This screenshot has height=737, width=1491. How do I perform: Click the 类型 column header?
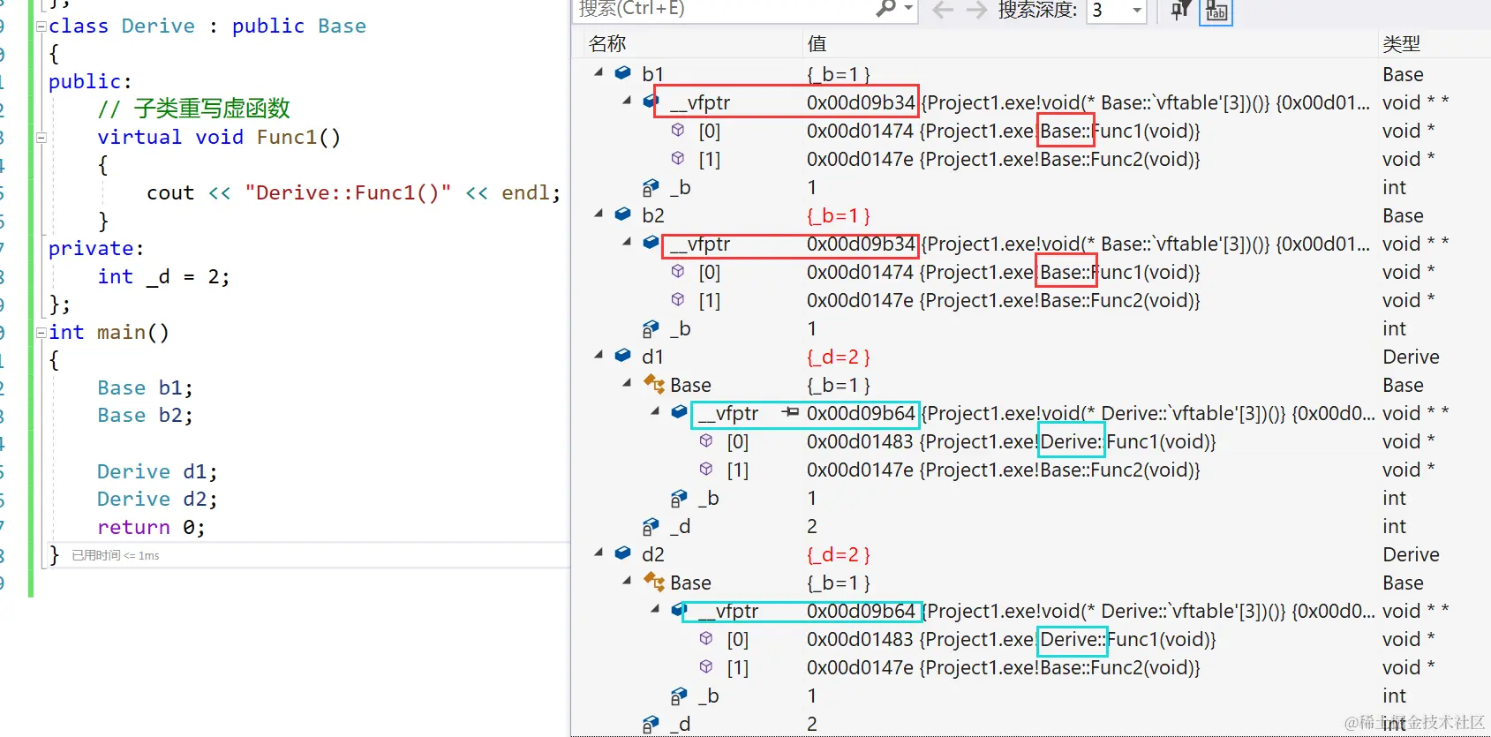coord(1401,43)
